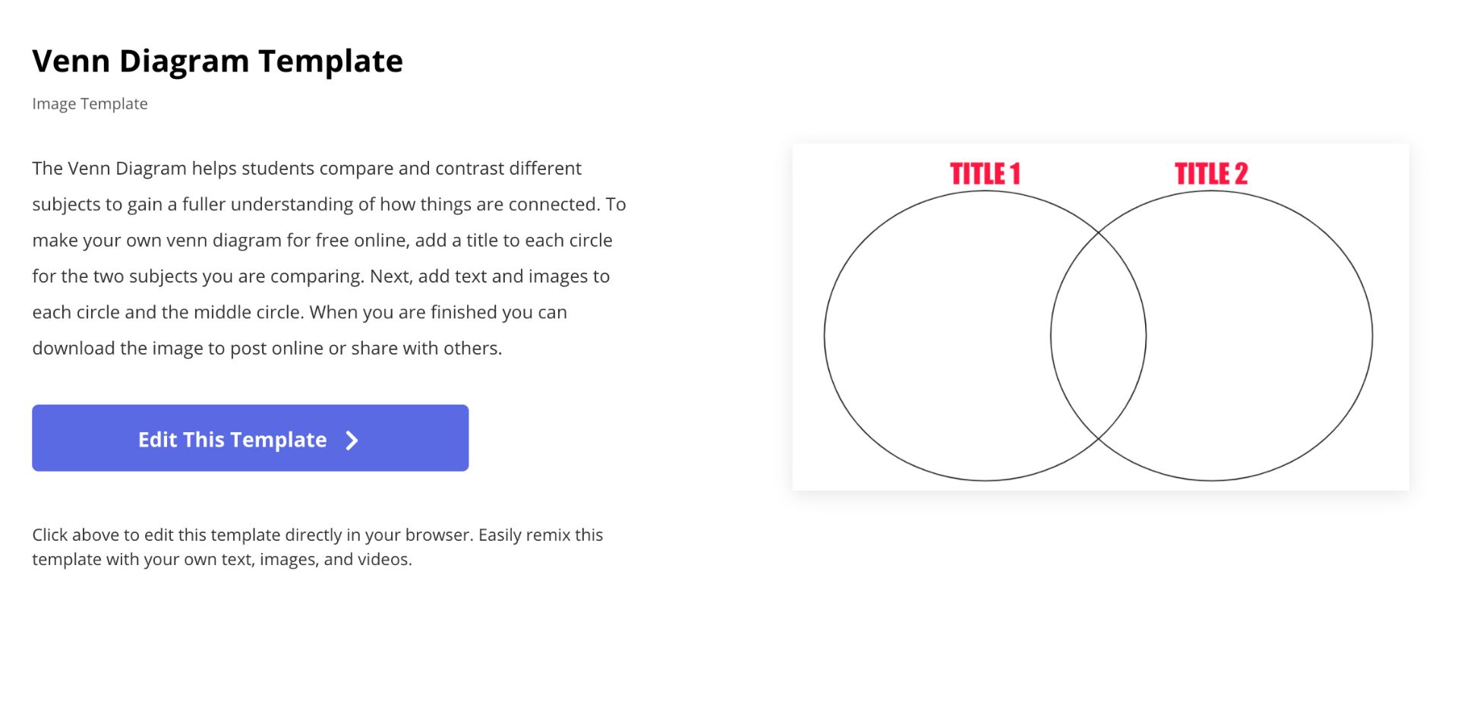Screen dimensions: 1458x723
Task: Click the Venn Diagram Template heading
Action: click(217, 61)
